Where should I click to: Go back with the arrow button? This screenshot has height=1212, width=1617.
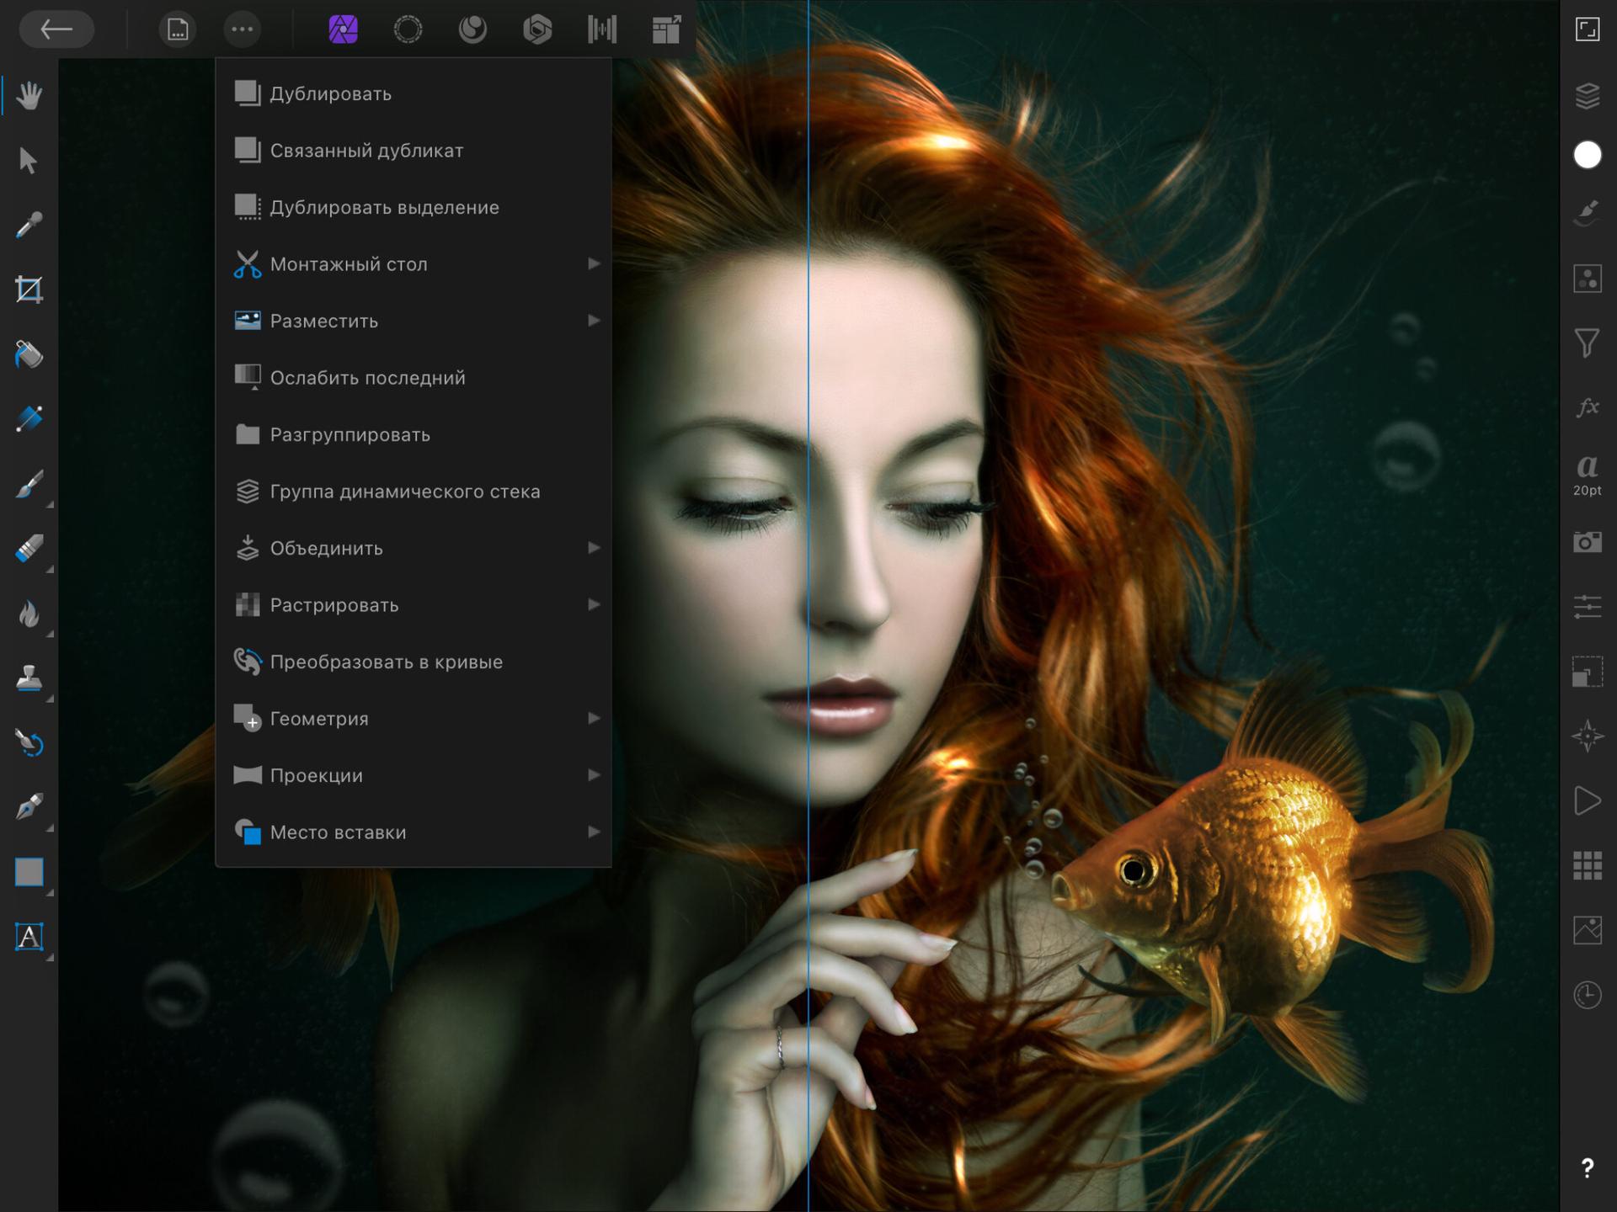tap(56, 29)
